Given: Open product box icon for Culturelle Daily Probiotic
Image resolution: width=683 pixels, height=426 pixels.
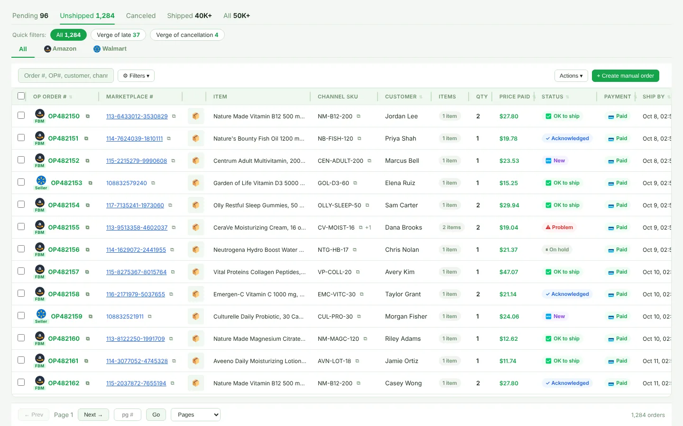Looking at the screenshot, I should tap(196, 317).
